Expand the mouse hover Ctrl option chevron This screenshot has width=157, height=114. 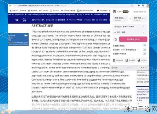point(139,50)
